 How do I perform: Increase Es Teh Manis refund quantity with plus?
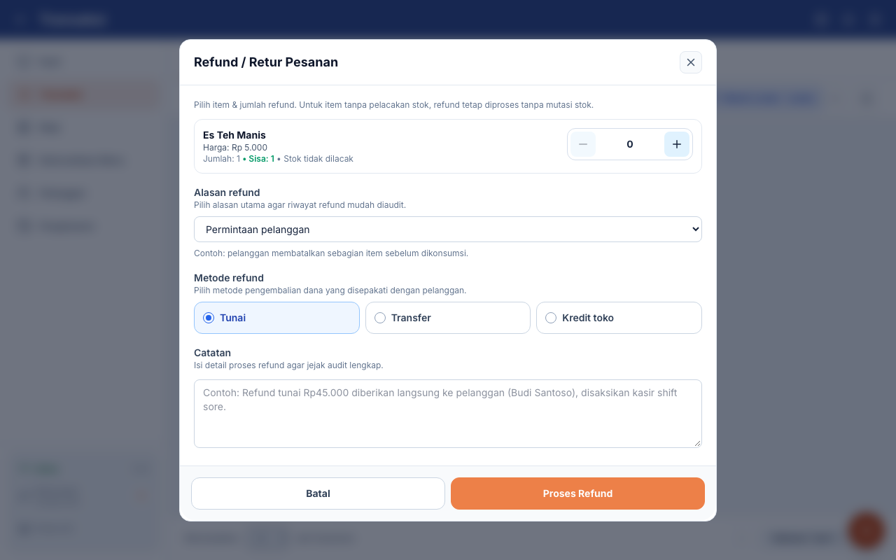[677, 144]
